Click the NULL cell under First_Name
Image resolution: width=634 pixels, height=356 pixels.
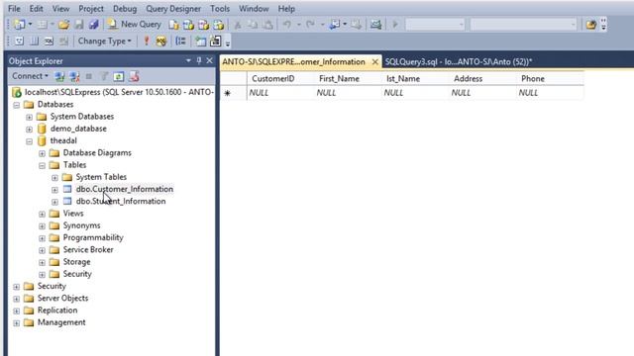(x=348, y=92)
